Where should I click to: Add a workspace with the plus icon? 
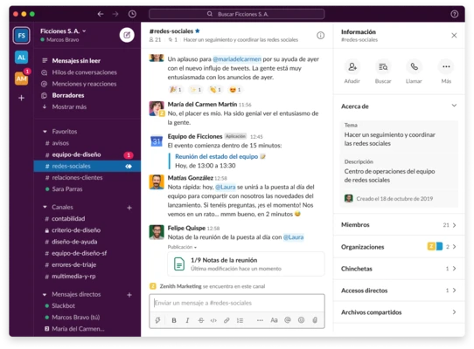coord(22,98)
